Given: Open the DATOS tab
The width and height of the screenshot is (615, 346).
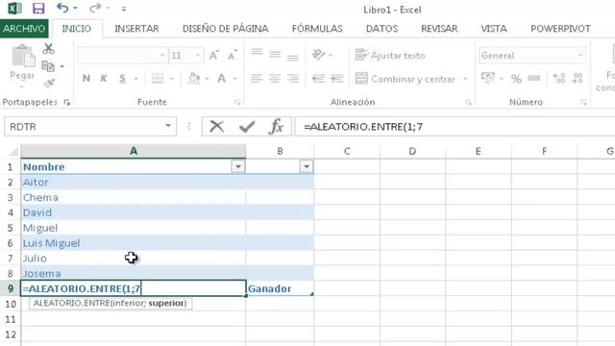Looking at the screenshot, I should pos(381,29).
